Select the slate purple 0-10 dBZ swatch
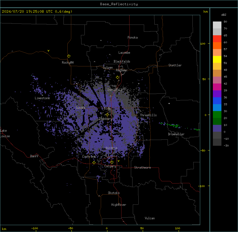 (x=217, y=128)
